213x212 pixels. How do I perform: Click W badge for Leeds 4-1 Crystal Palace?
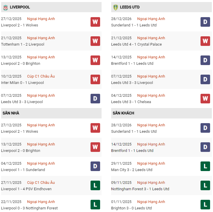click(x=205, y=41)
